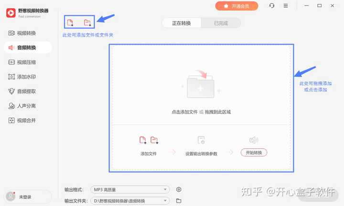
Task: Click add folder icon above 添加文件 label
Action: tap(154, 140)
